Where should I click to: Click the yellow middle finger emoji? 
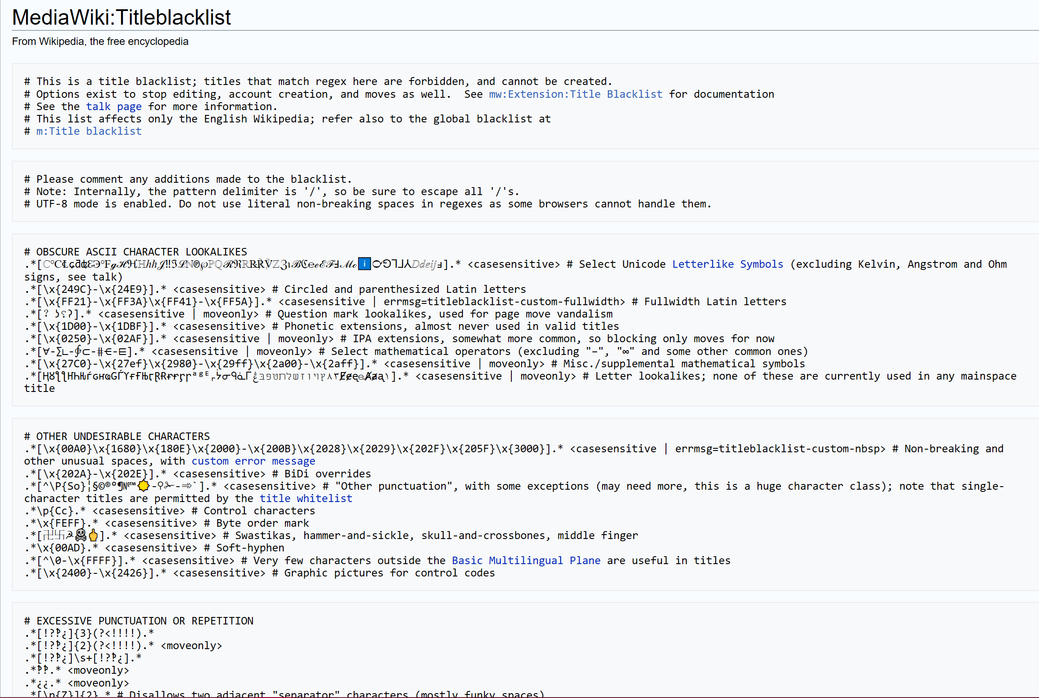coord(93,535)
